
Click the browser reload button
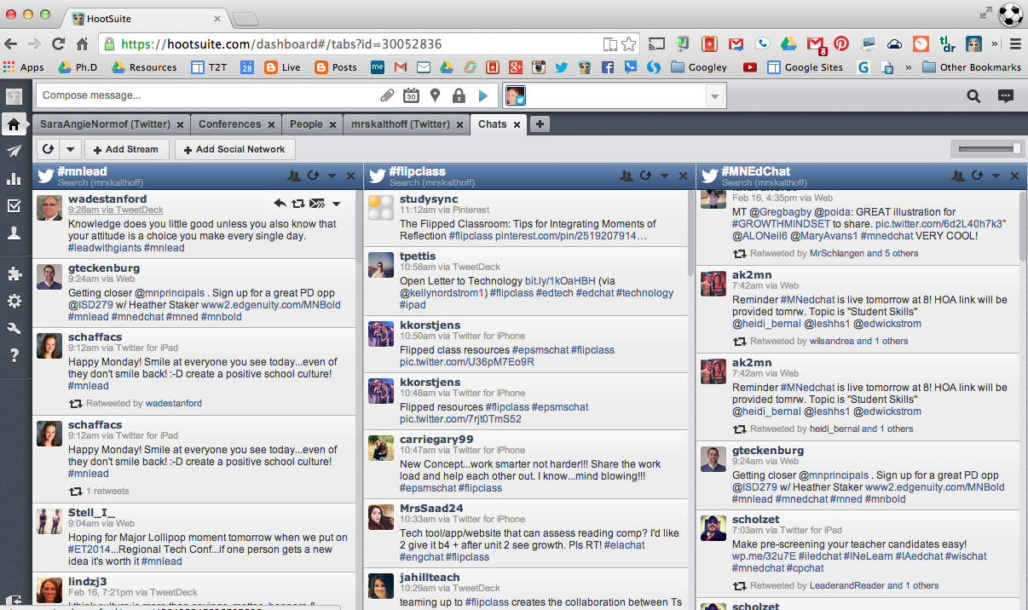coord(58,44)
